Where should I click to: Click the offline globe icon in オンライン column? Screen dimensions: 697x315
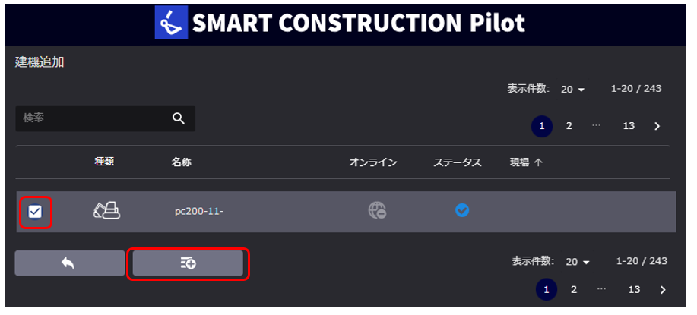(377, 210)
